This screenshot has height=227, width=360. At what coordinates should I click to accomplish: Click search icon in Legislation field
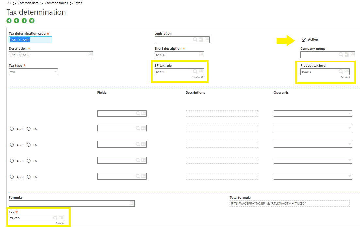[x=195, y=40]
